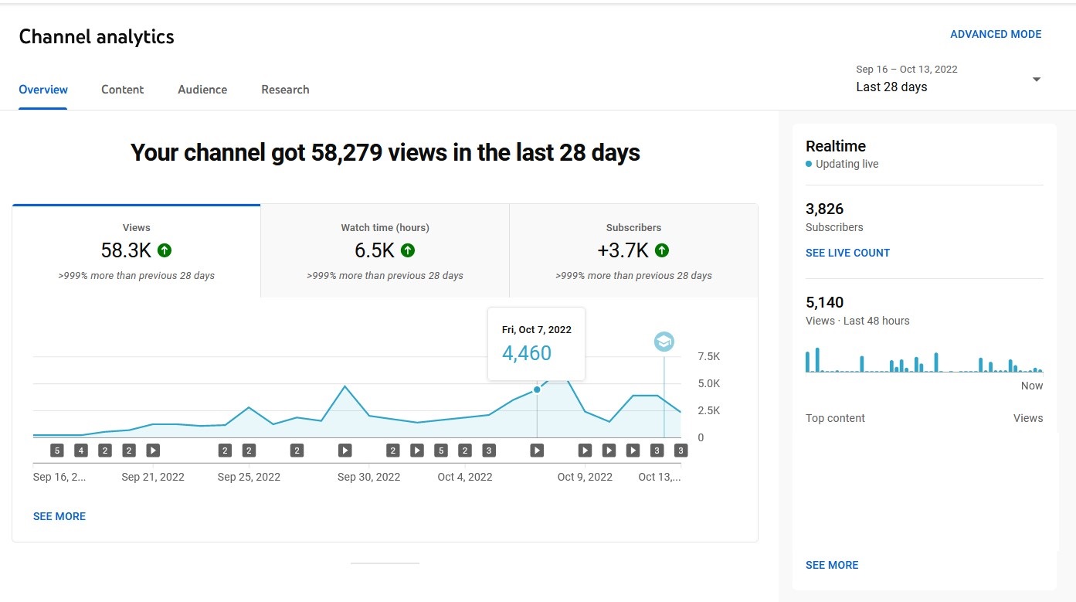This screenshot has height=602, width=1076.
Task: Click the Realtime panel heading
Action: (x=836, y=146)
